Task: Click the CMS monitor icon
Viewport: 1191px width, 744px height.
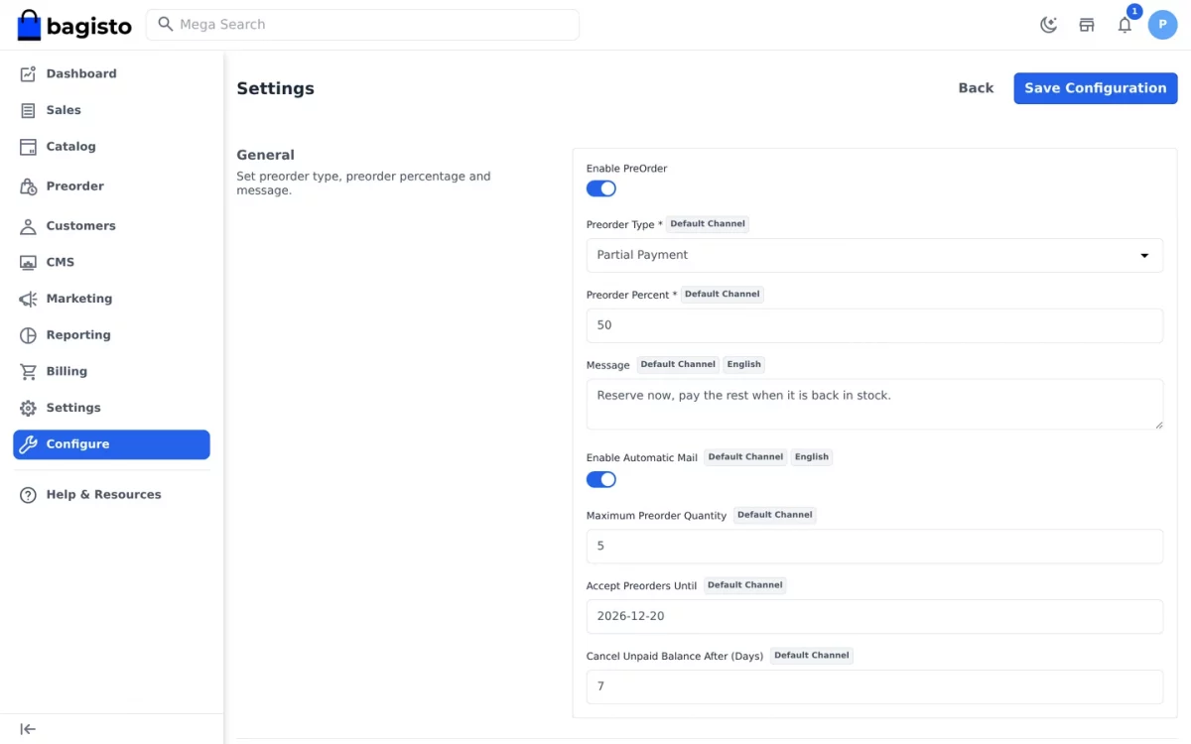Action: pyautogui.click(x=28, y=263)
